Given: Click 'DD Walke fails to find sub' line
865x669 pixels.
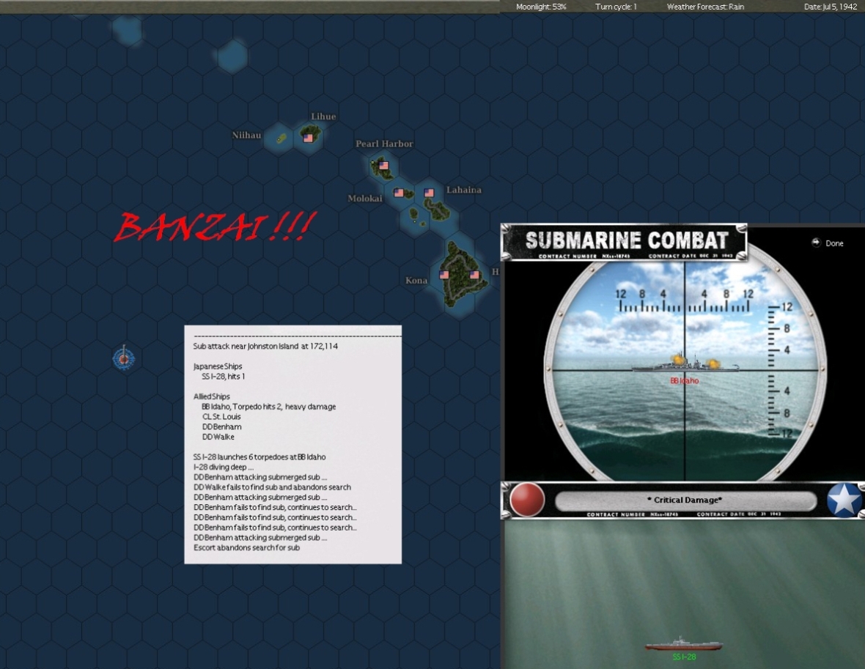Looking at the screenshot, I should coord(272,487).
